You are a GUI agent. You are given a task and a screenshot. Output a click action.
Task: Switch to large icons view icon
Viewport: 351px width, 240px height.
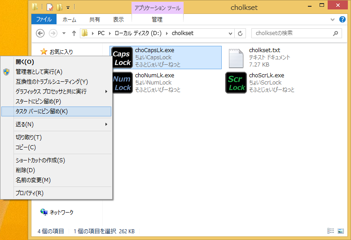pos(341,231)
